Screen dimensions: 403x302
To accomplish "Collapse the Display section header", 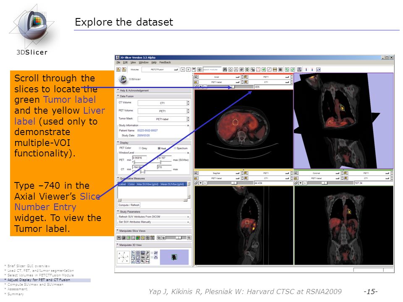I will click(154, 143).
